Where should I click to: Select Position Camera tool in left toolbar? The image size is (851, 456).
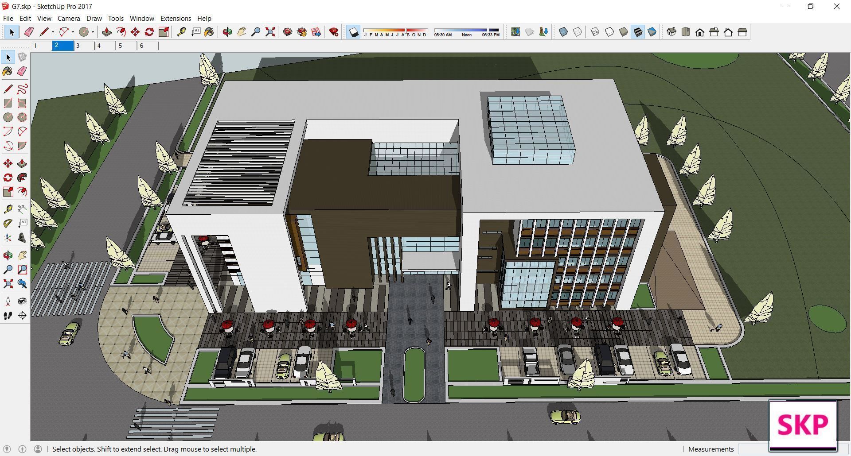click(8, 301)
